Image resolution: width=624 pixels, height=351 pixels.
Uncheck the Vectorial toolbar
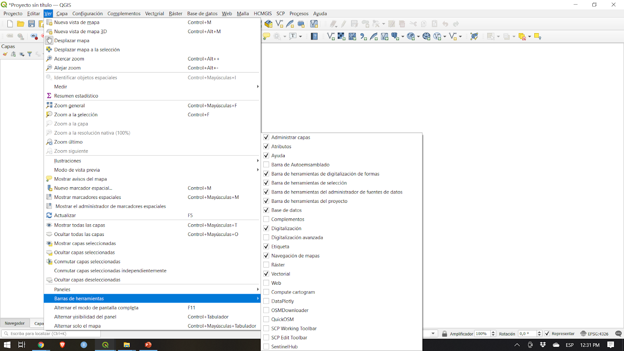coord(266,274)
